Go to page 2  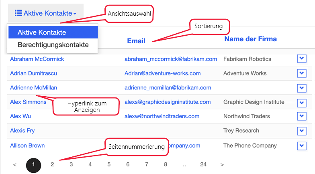point(52,164)
